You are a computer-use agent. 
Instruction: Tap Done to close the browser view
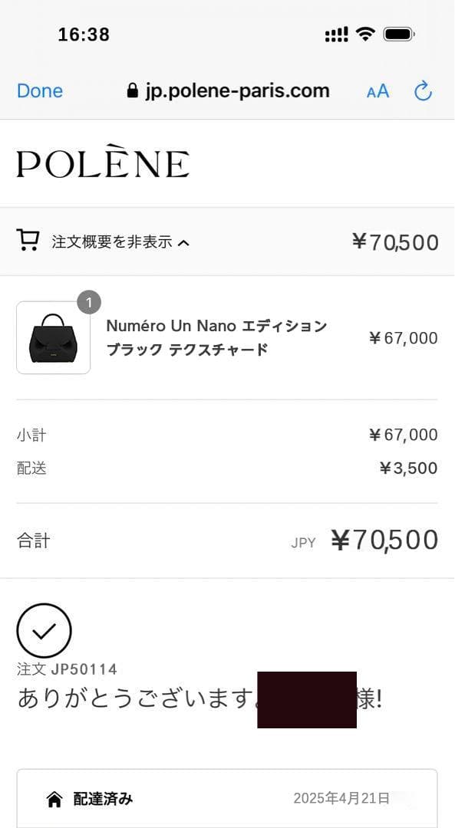pos(39,90)
